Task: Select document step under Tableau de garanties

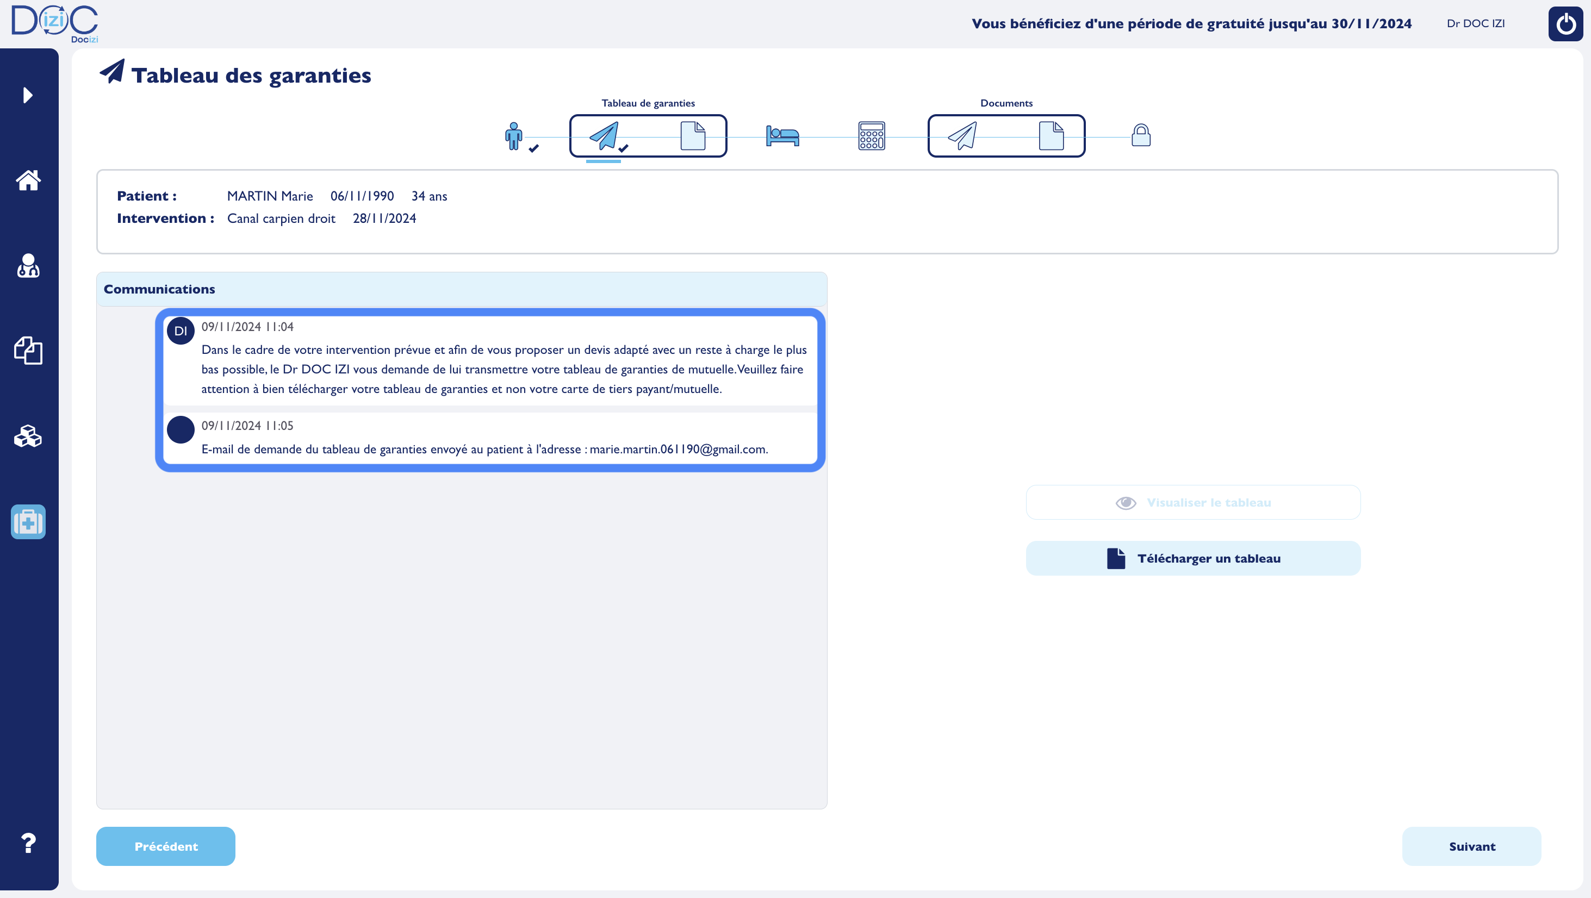Action: [692, 136]
